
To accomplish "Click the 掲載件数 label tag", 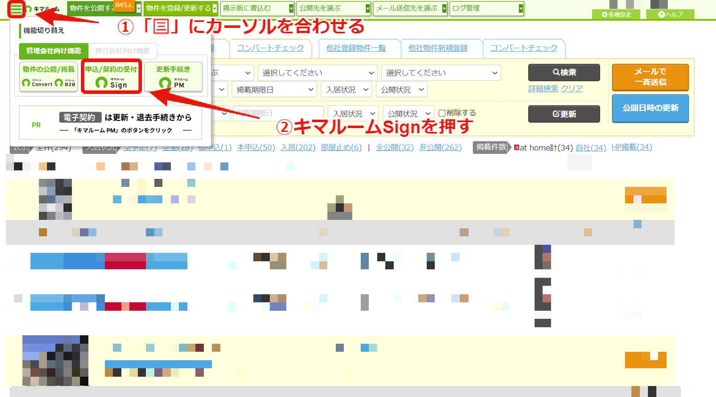I will [491, 147].
